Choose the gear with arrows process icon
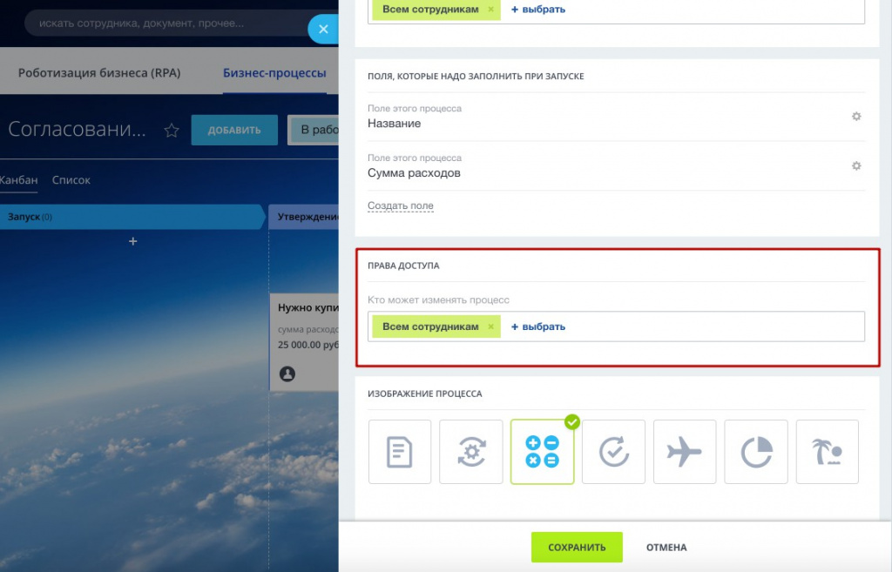 (471, 452)
